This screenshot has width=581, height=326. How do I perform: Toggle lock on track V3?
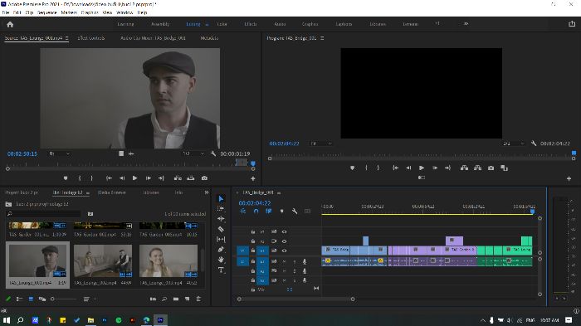253,232
